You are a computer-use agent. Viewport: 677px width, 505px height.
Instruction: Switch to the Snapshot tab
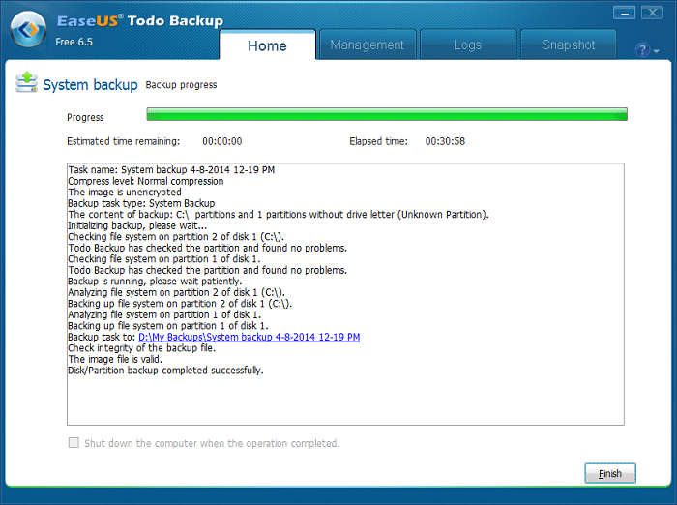click(x=569, y=45)
